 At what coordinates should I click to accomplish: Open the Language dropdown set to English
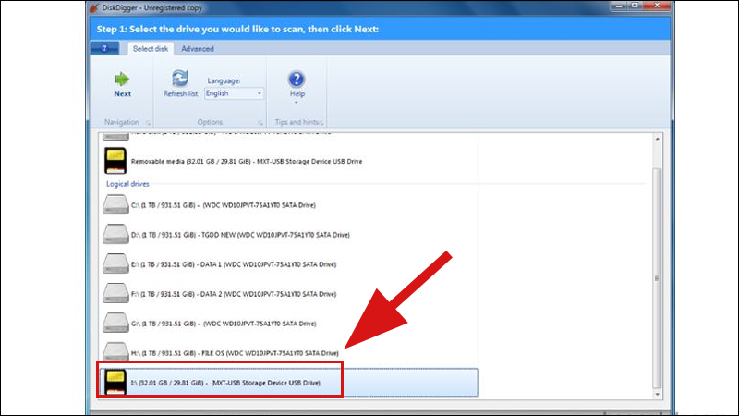coord(234,93)
